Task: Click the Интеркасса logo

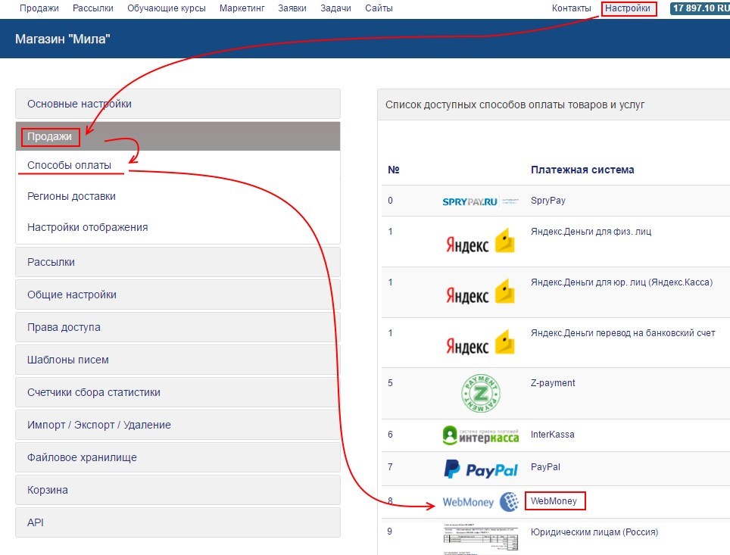Action: [480, 435]
